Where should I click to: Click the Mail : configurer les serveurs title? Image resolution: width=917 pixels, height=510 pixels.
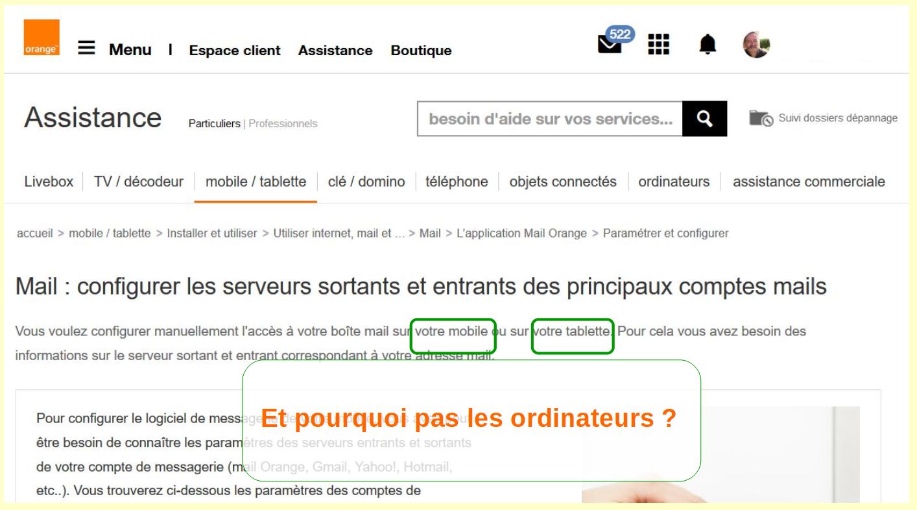point(422,286)
